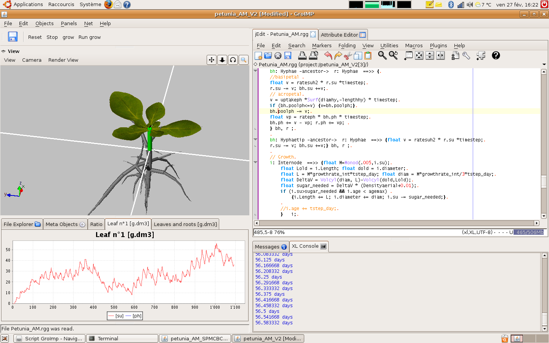The height and width of the screenshot is (343, 549).
Task: Open the plugin manager puzzle icon
Action: [481, 56]
